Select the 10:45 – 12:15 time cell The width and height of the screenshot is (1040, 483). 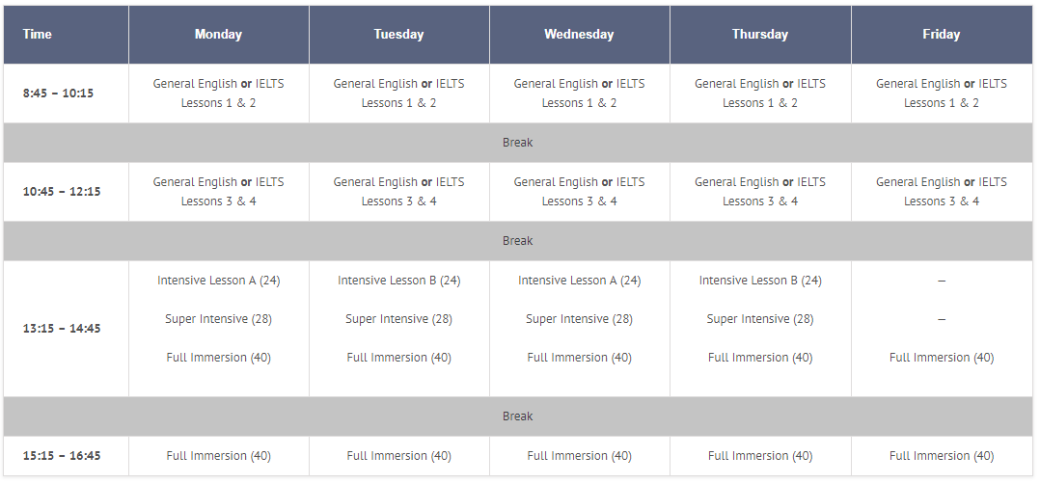(x=62, y=192)
